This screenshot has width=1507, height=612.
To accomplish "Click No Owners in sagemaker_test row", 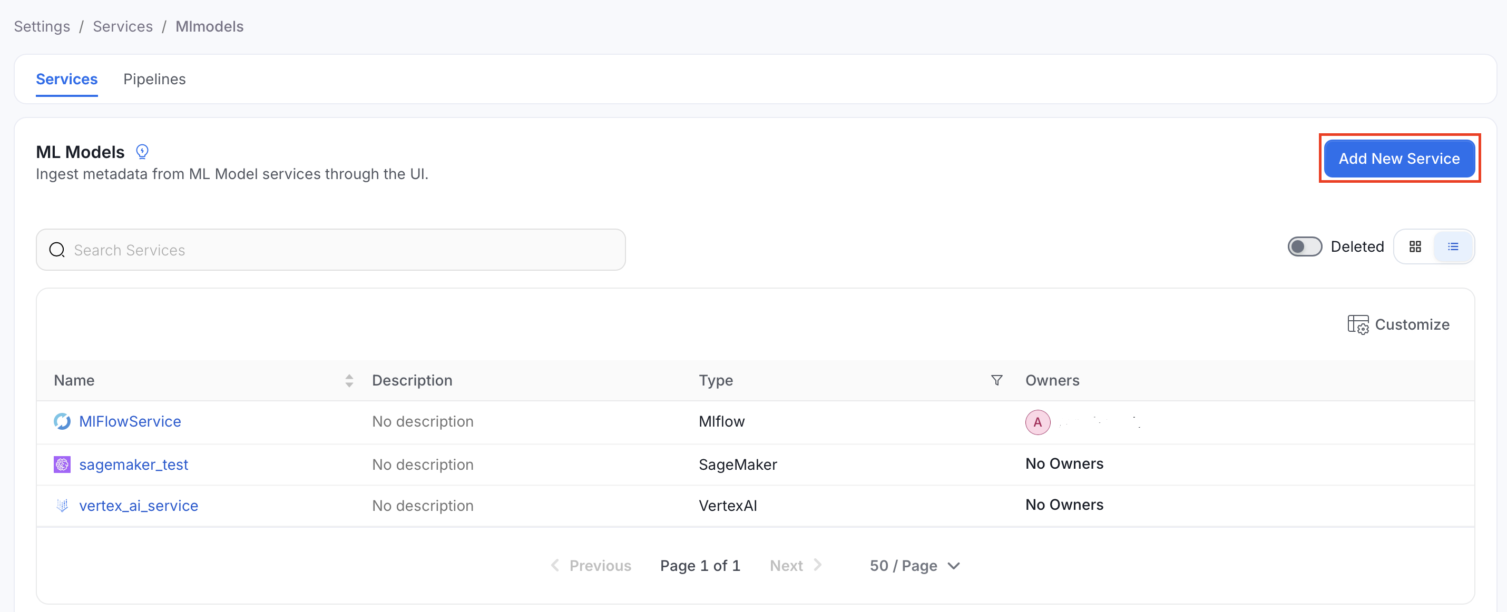I will point(1064,463).
